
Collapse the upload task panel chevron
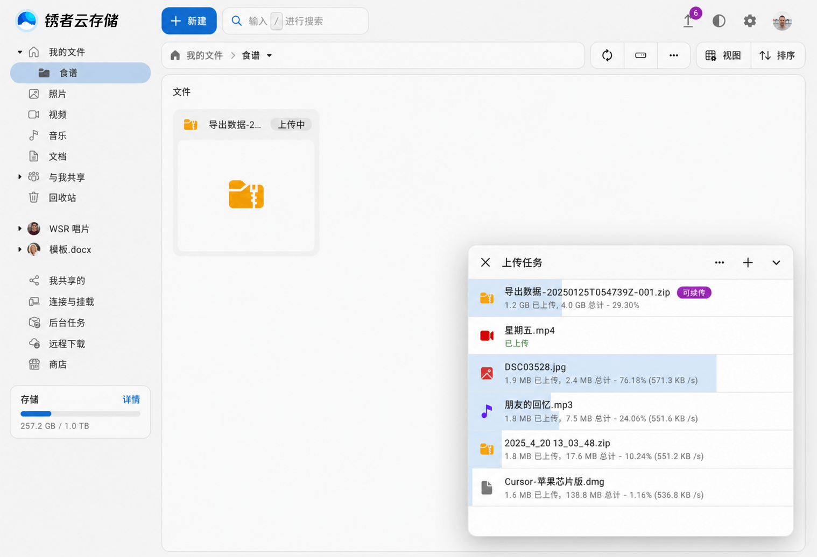click(x=776, y=262)
